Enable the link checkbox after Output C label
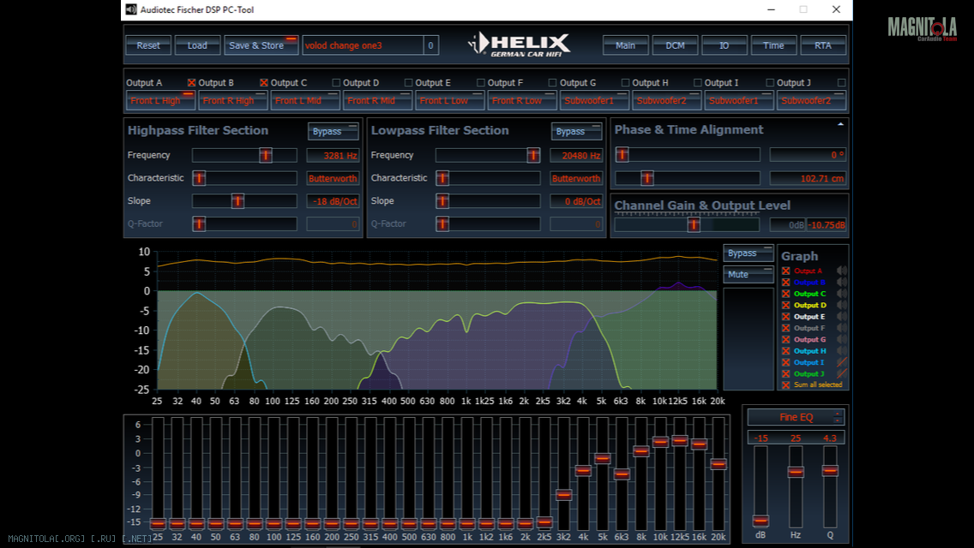974x548 pixels. pyautogui.click(x=336, y=82)
